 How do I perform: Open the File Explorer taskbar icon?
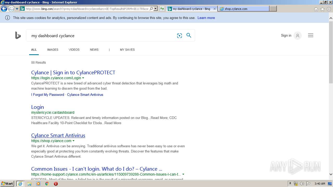point(29,184)
